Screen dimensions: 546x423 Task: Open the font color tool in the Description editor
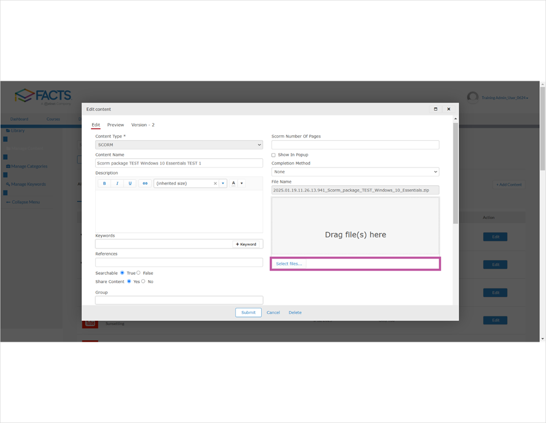tap(233, 183)
